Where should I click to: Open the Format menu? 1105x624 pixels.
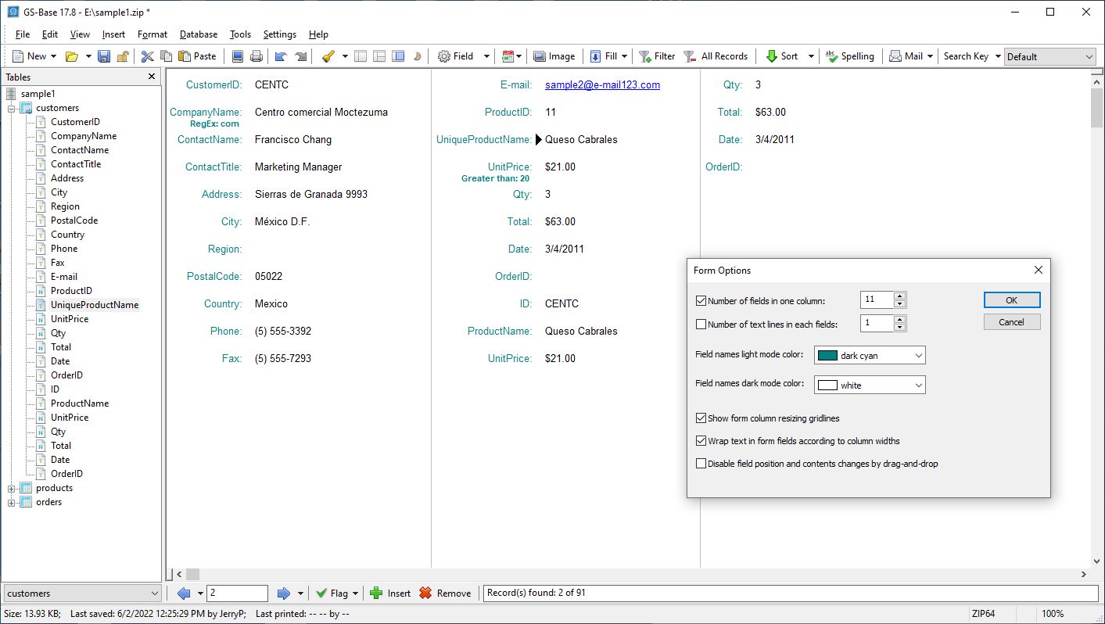pos(152,34)
